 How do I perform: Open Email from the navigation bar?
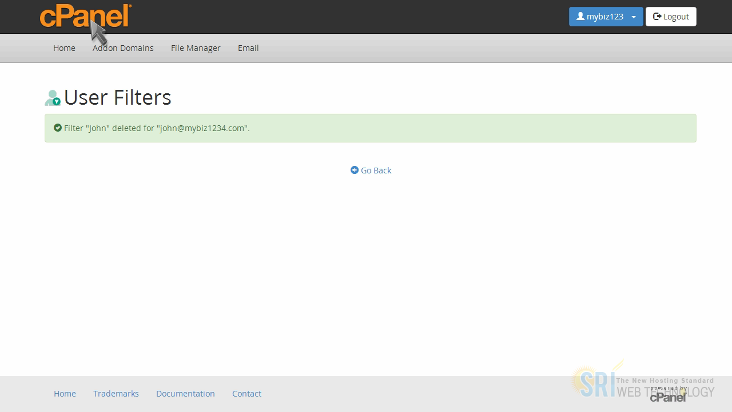click(248, 48)
